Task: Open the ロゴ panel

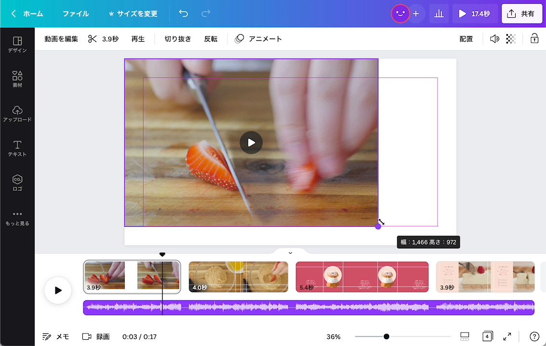Action: [17, 183]
